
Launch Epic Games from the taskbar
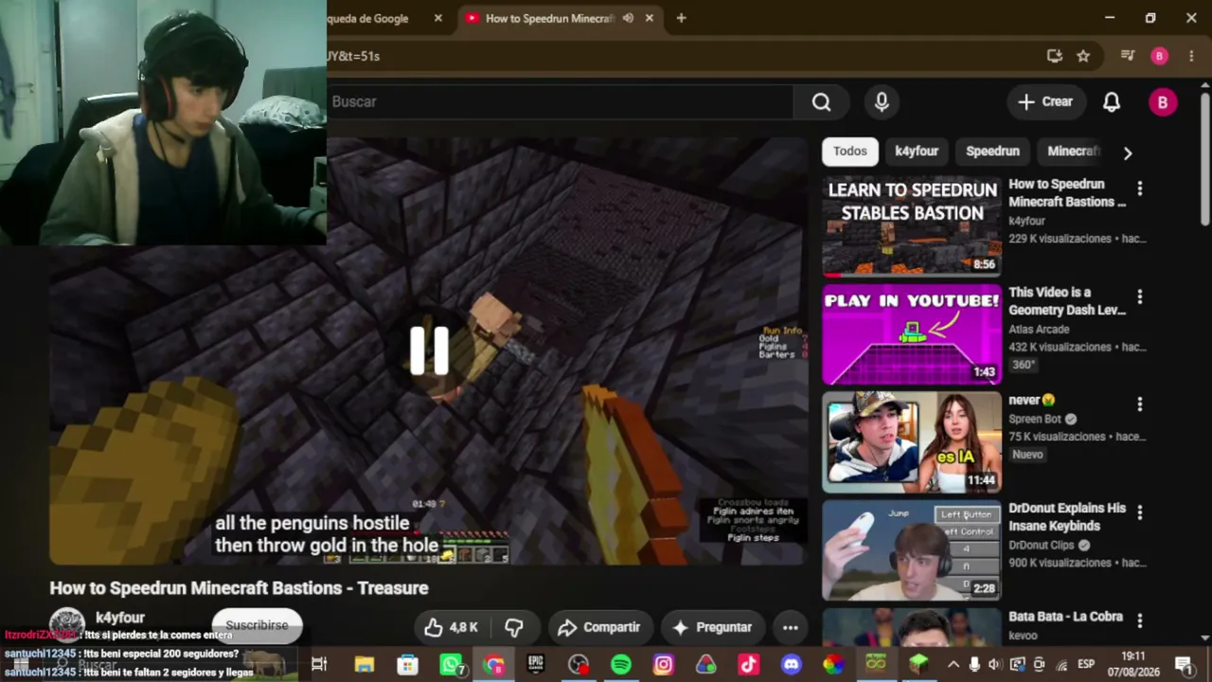536,665
